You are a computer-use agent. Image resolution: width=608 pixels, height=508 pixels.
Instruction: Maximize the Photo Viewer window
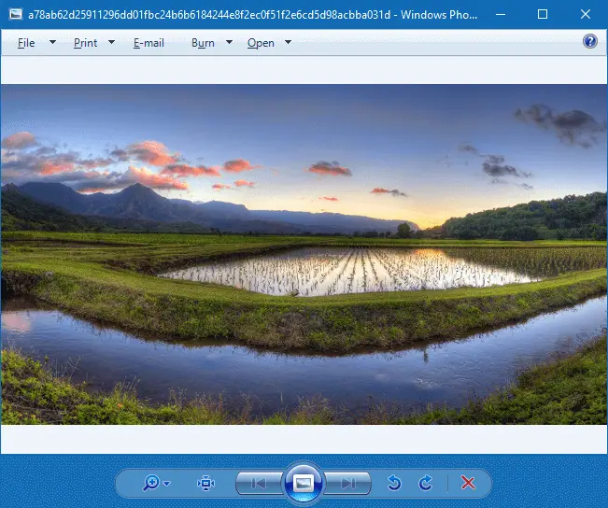click(543, 14)
